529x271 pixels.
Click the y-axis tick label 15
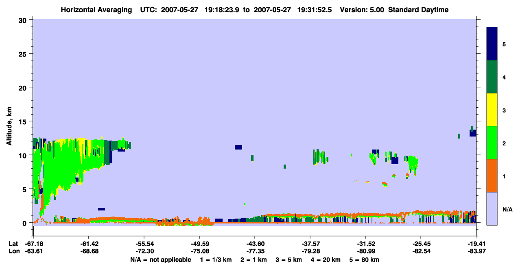pos(24,121)
